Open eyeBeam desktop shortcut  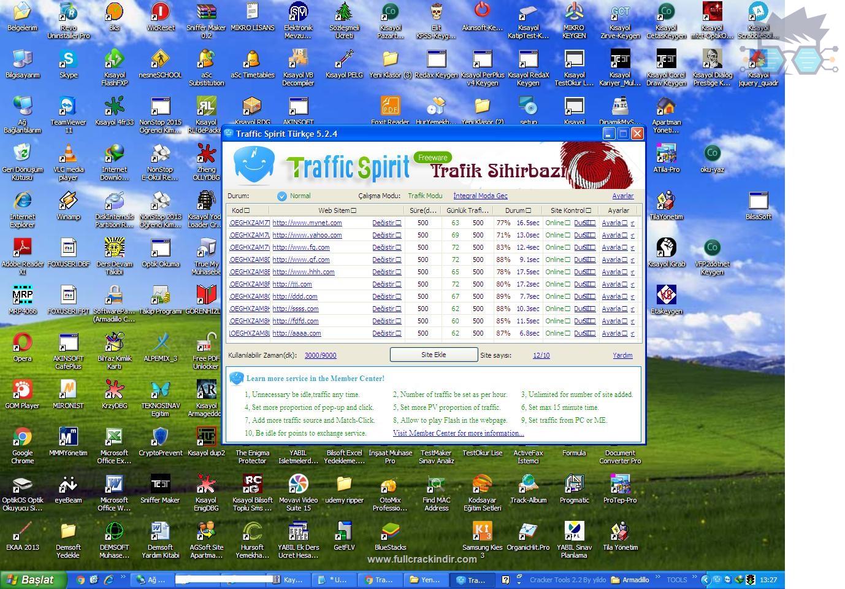[x=68, y=489]
